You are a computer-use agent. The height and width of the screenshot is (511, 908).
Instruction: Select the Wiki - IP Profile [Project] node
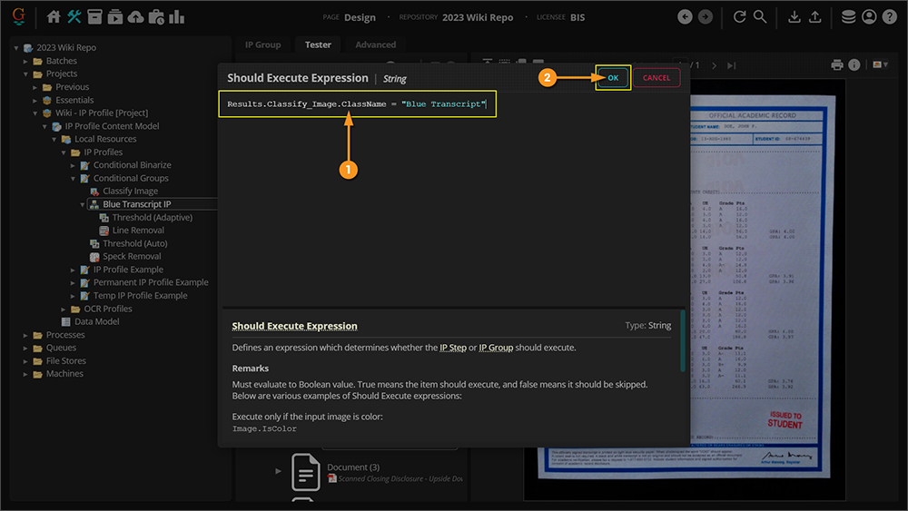pyautogui.click(x=102, y=113)
